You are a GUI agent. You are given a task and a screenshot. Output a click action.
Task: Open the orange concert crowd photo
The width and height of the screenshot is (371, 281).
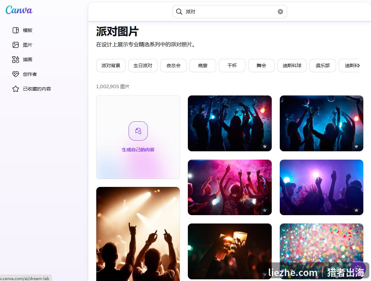click(138, 234)
